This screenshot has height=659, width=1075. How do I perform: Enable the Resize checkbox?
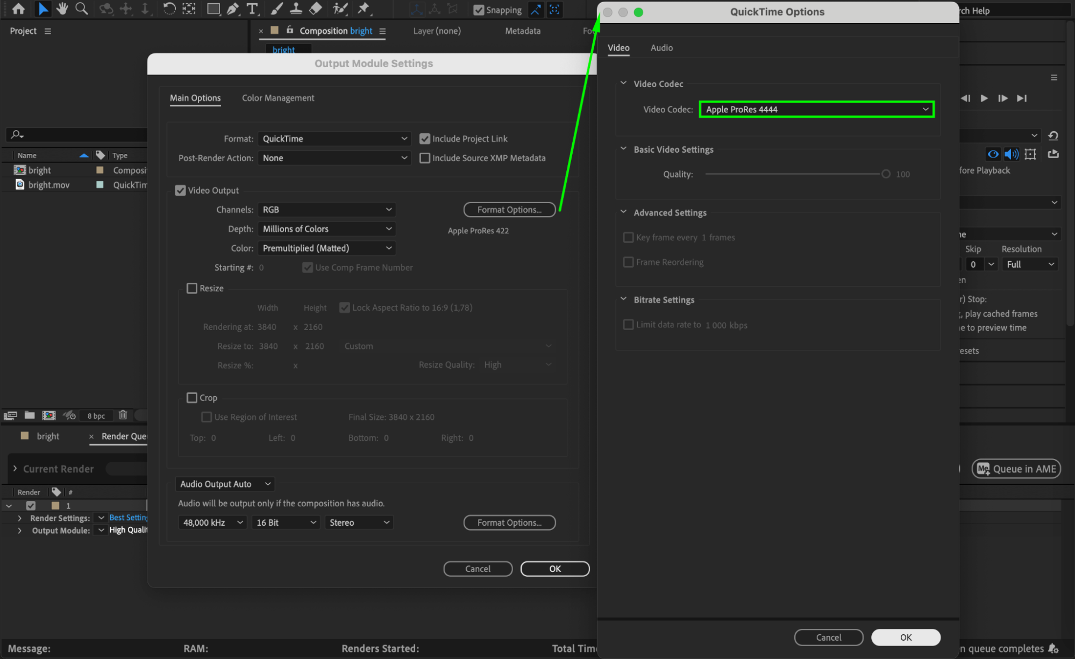[x=192, y=289]
